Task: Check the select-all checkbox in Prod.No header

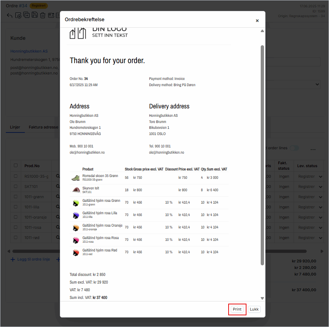Action: [x=16, y=166]
